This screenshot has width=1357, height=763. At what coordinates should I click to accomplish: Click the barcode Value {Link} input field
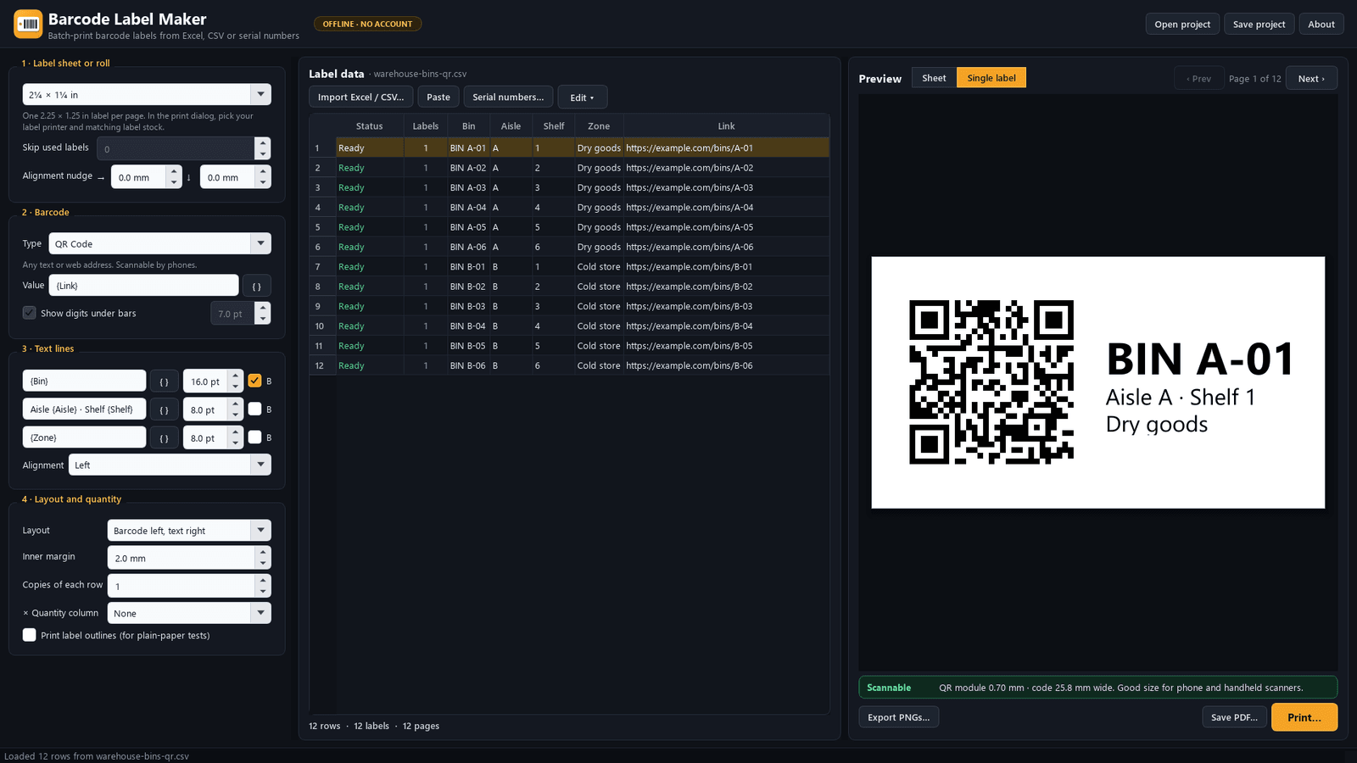tap(144, 286)
